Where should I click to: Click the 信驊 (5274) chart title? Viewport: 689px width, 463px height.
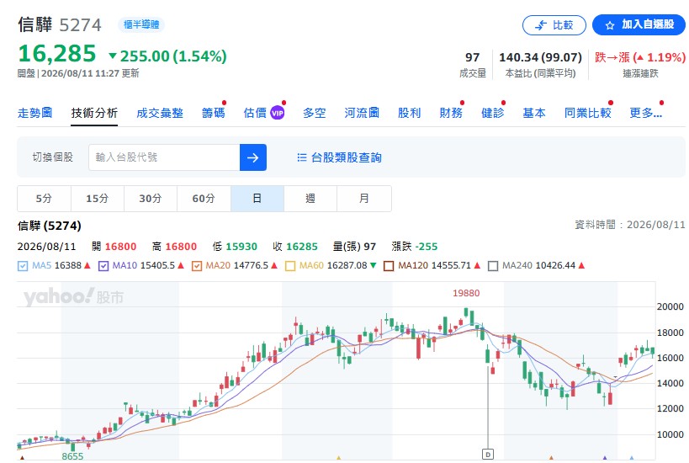49,226
